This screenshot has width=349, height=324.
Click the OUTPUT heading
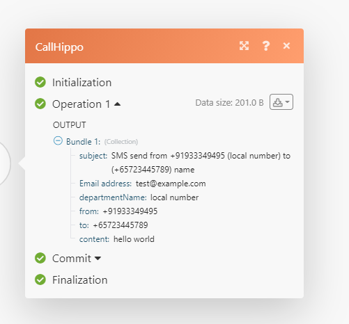tap(69, 125)
